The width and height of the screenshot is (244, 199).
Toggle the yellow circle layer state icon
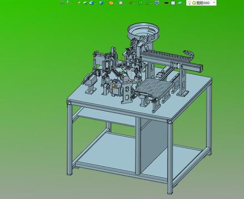point(194,3)
